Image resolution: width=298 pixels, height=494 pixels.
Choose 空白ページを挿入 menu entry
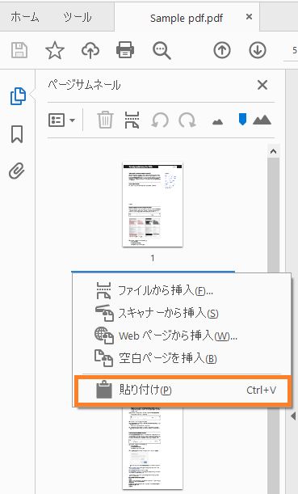(182, 358)
